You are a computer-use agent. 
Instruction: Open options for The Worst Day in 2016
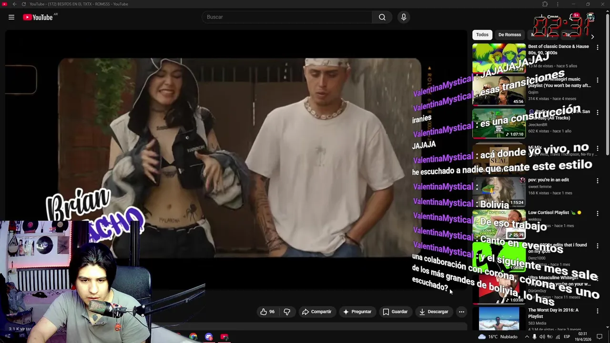[x=598, y=311]
